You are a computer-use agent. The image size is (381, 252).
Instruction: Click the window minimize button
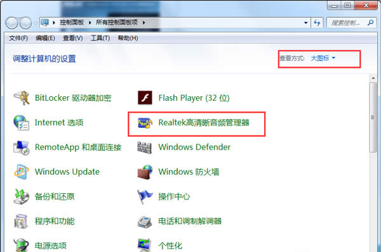click(335, 5)
